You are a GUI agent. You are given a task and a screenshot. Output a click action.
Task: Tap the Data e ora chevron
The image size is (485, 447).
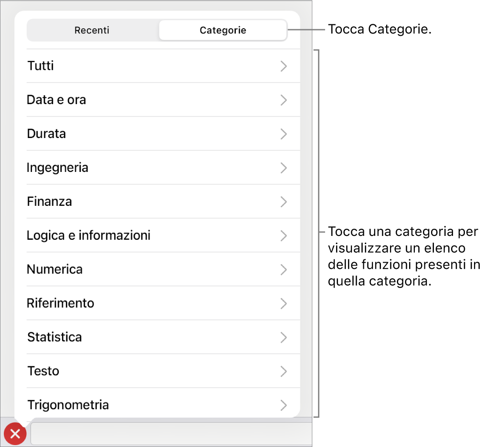(x=284, y=100)
